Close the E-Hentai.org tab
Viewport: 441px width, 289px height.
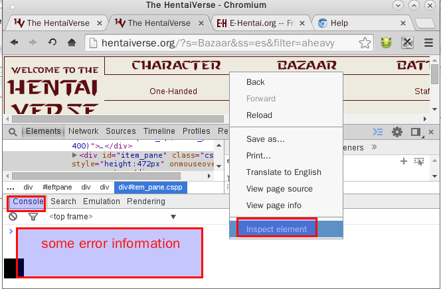point(302,23)
